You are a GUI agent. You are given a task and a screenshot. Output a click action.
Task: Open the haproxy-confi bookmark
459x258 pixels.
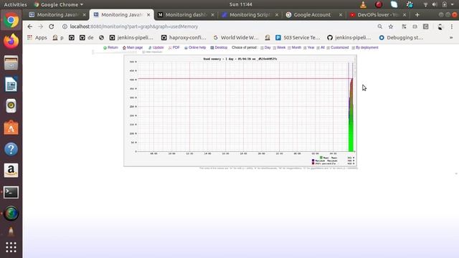point(184,37)
